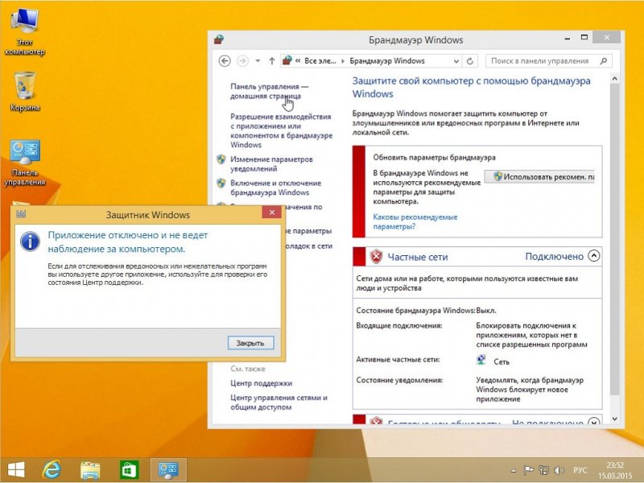Click the firewall icon in the address bar
Image resolution: width=644 pixels, height=483 pixels.
[287, 61]
